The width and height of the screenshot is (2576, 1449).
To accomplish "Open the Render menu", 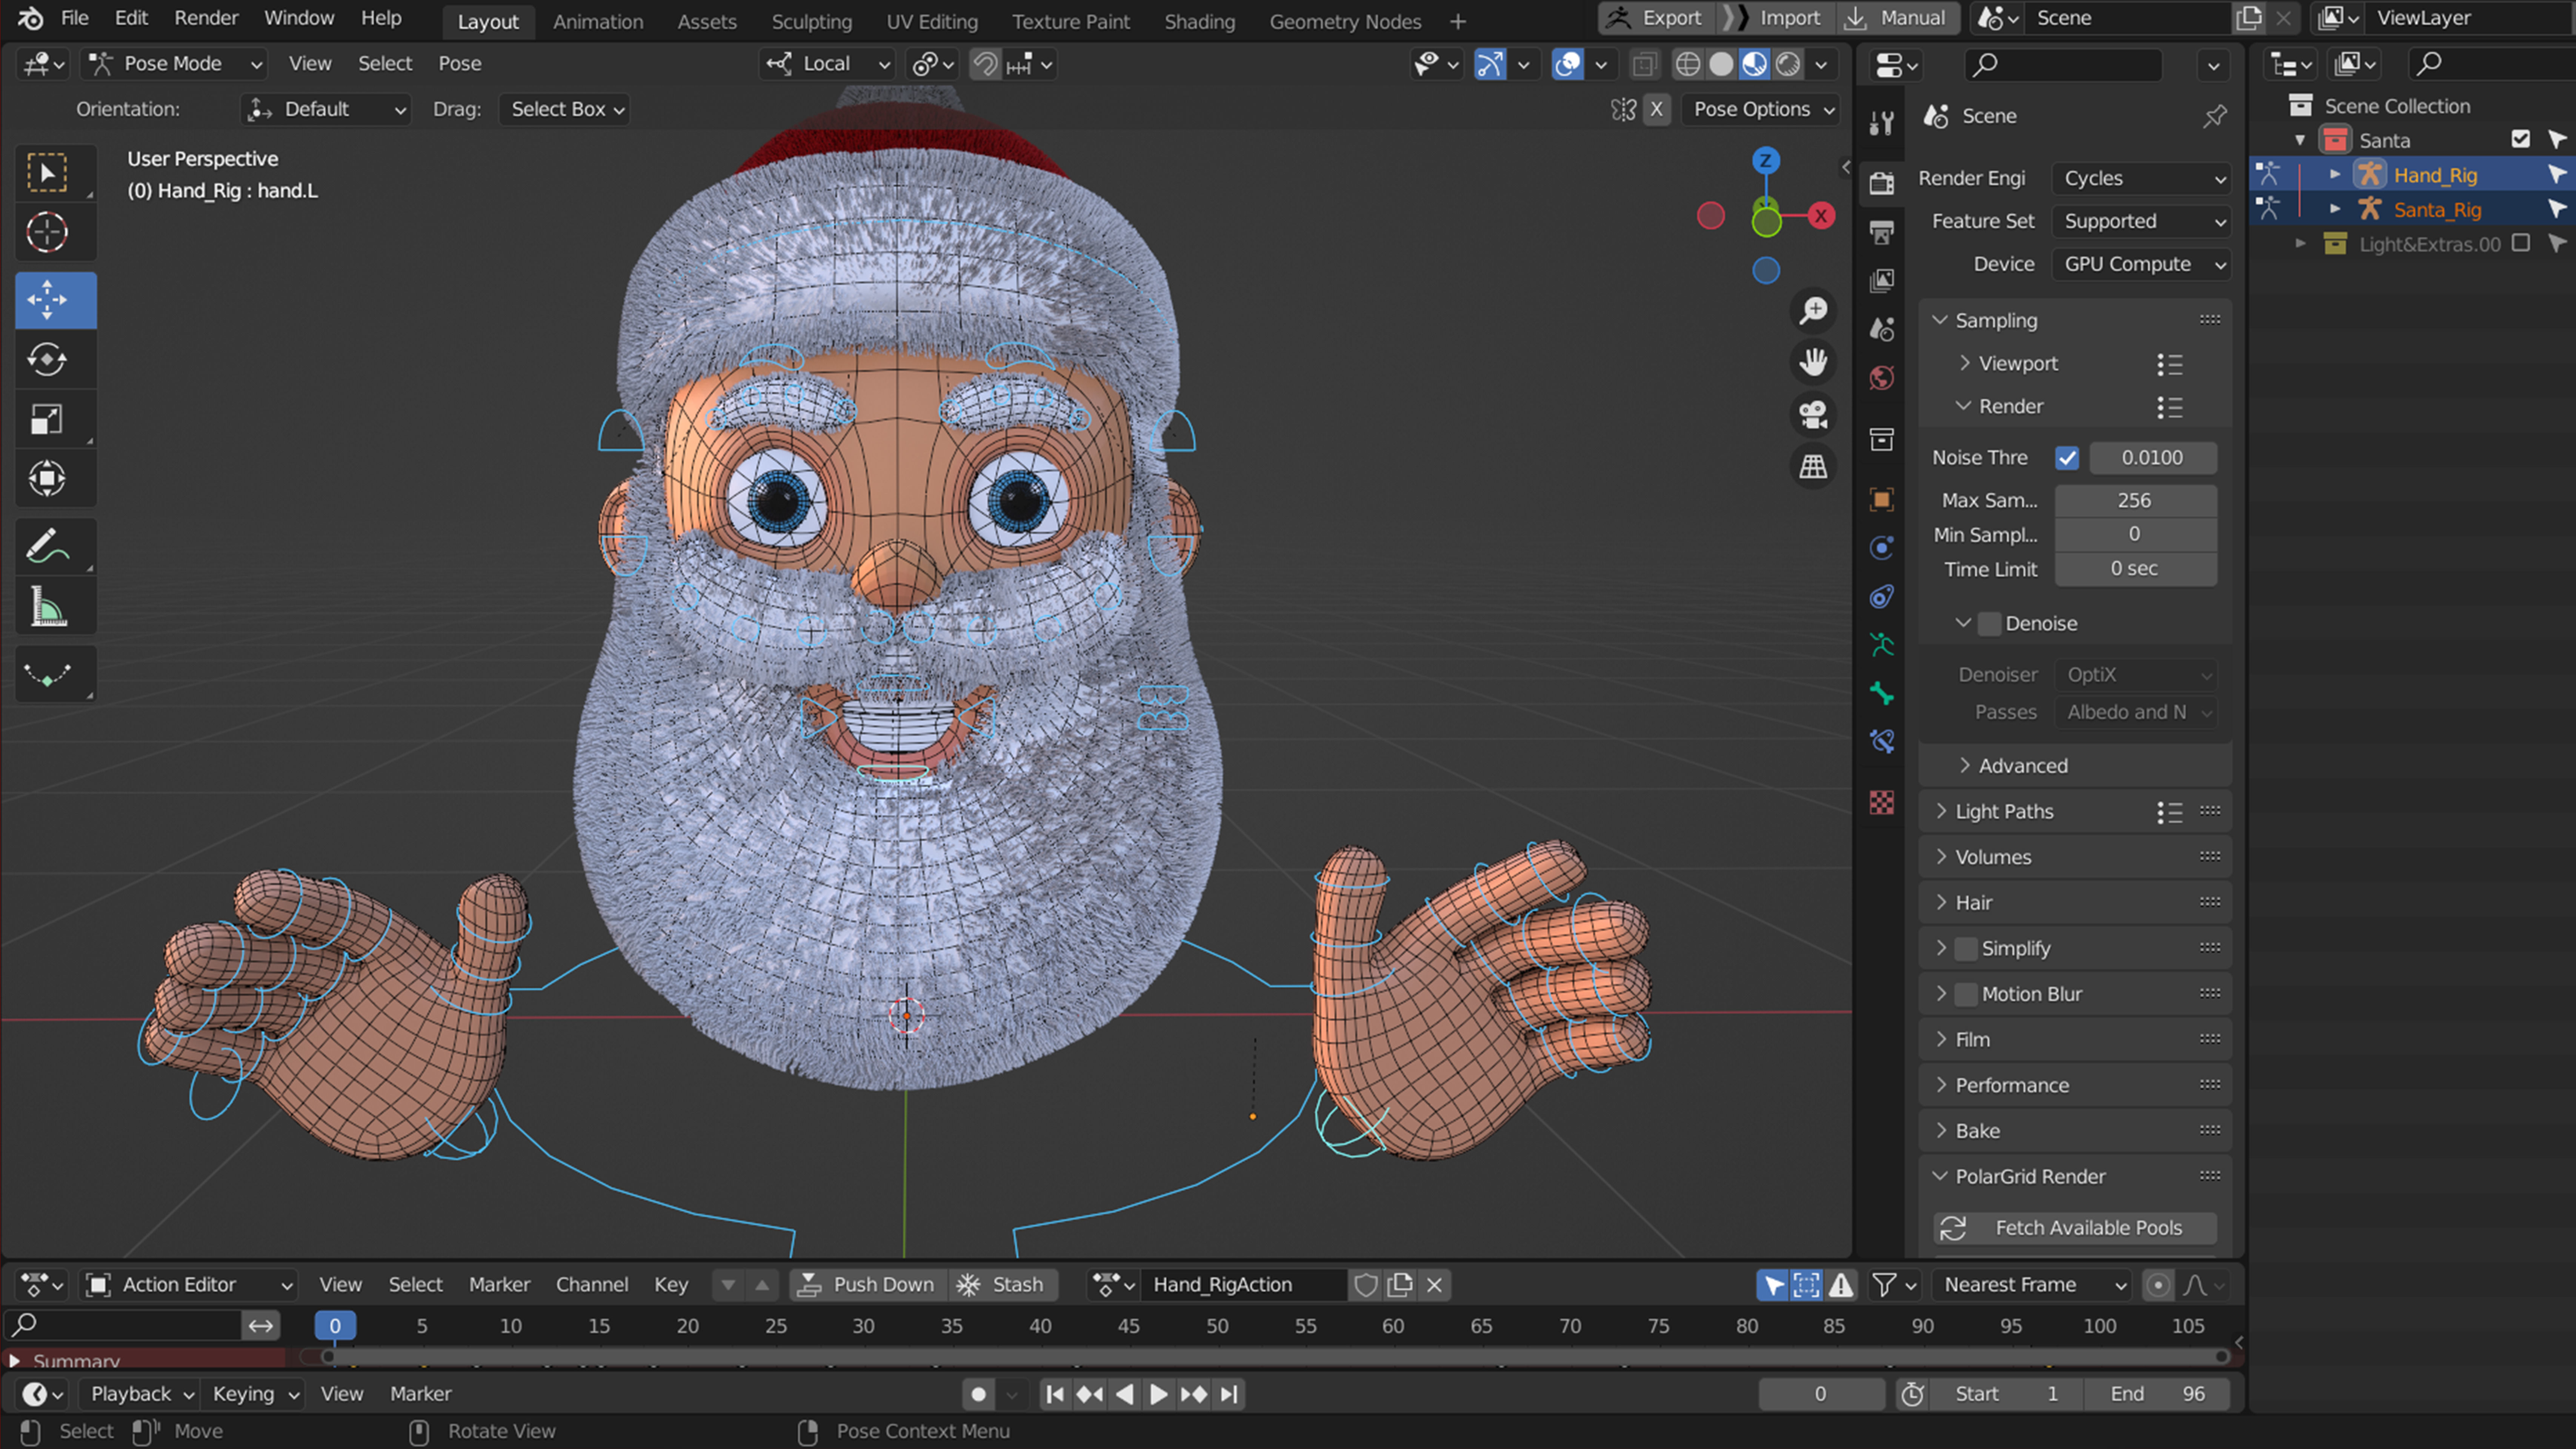I will [206, 18].
